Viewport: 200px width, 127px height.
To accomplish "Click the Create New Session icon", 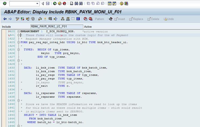I will point(110,3).
